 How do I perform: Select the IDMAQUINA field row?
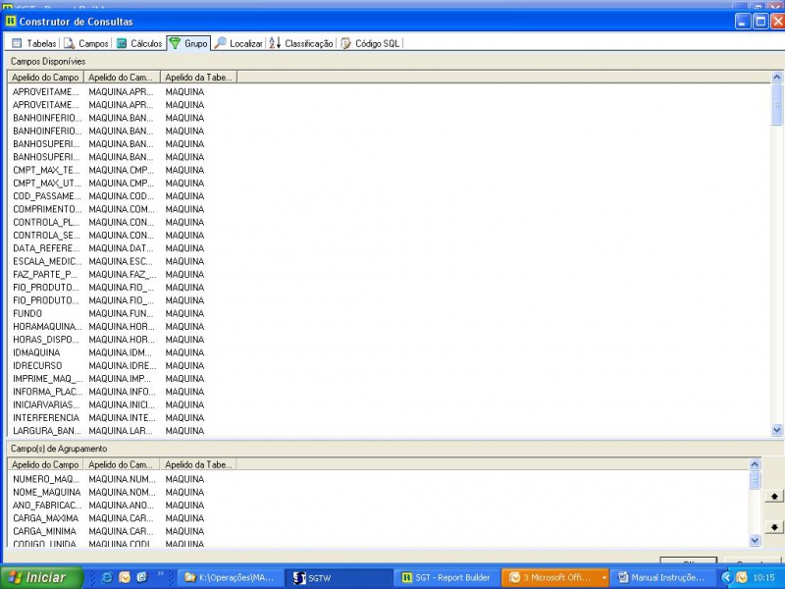[36, 352]
